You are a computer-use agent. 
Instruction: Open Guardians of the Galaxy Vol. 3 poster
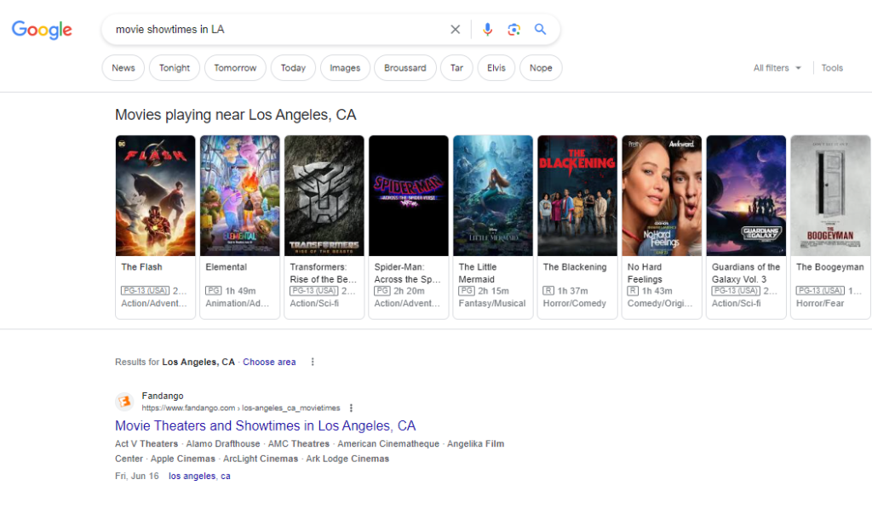click(746, 196)
